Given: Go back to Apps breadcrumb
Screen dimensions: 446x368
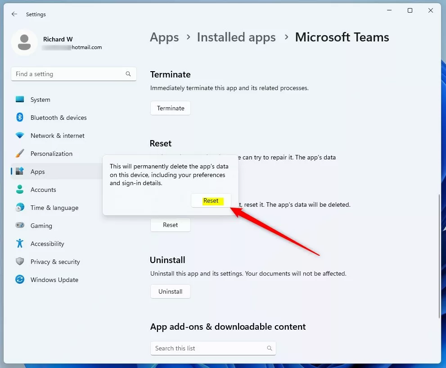Looking at the screenshot, I should tap(164, 37).
